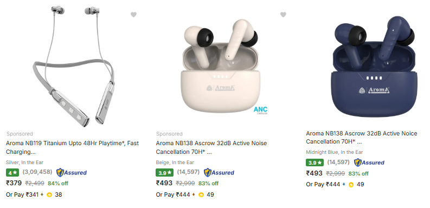This screenshot has height=208, width=430.
Task: Click 3.9 rating badge on Midnight Blue earbuds
Action: pos(315,162)
